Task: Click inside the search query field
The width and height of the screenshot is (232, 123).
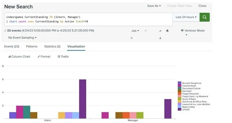Action: (x=88, y=19)
